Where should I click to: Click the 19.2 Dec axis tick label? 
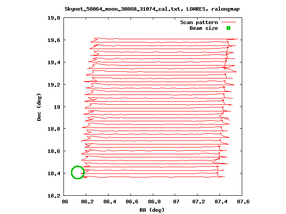54,85
